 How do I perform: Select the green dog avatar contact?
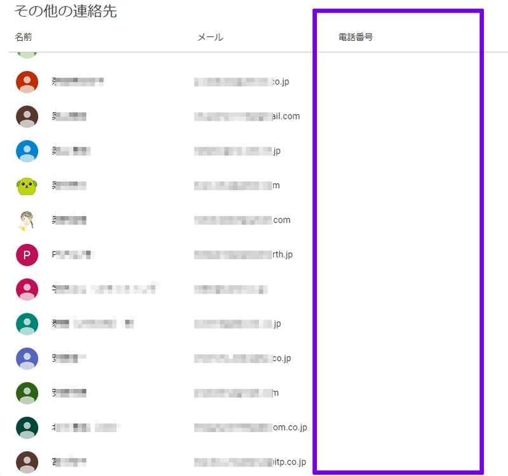[27, 186]
